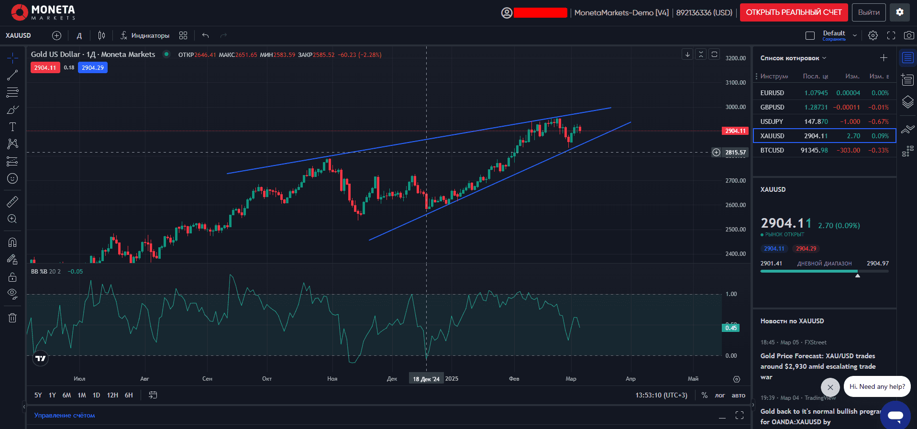Viewport: 917px width, 429px height.
Task: Open the Управление счётом account panel
Action: [65, 415]
